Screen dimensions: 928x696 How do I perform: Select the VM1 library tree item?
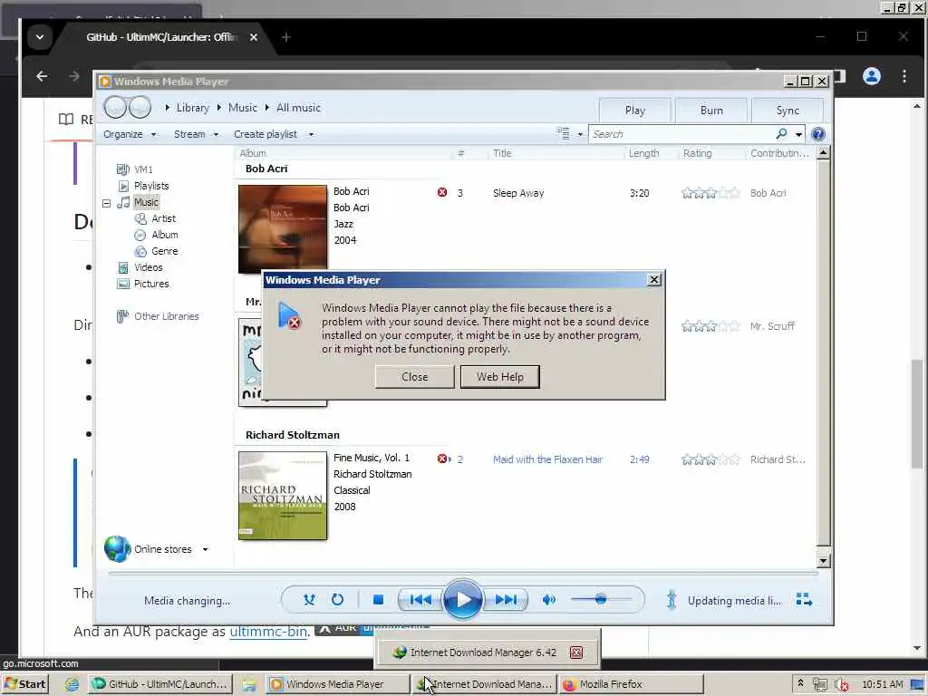pos(142,169)
